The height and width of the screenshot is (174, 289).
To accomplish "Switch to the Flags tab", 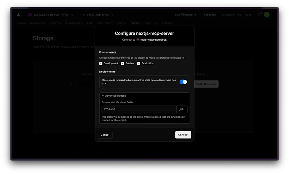I will pyautogui.click(x=147, y=23).
